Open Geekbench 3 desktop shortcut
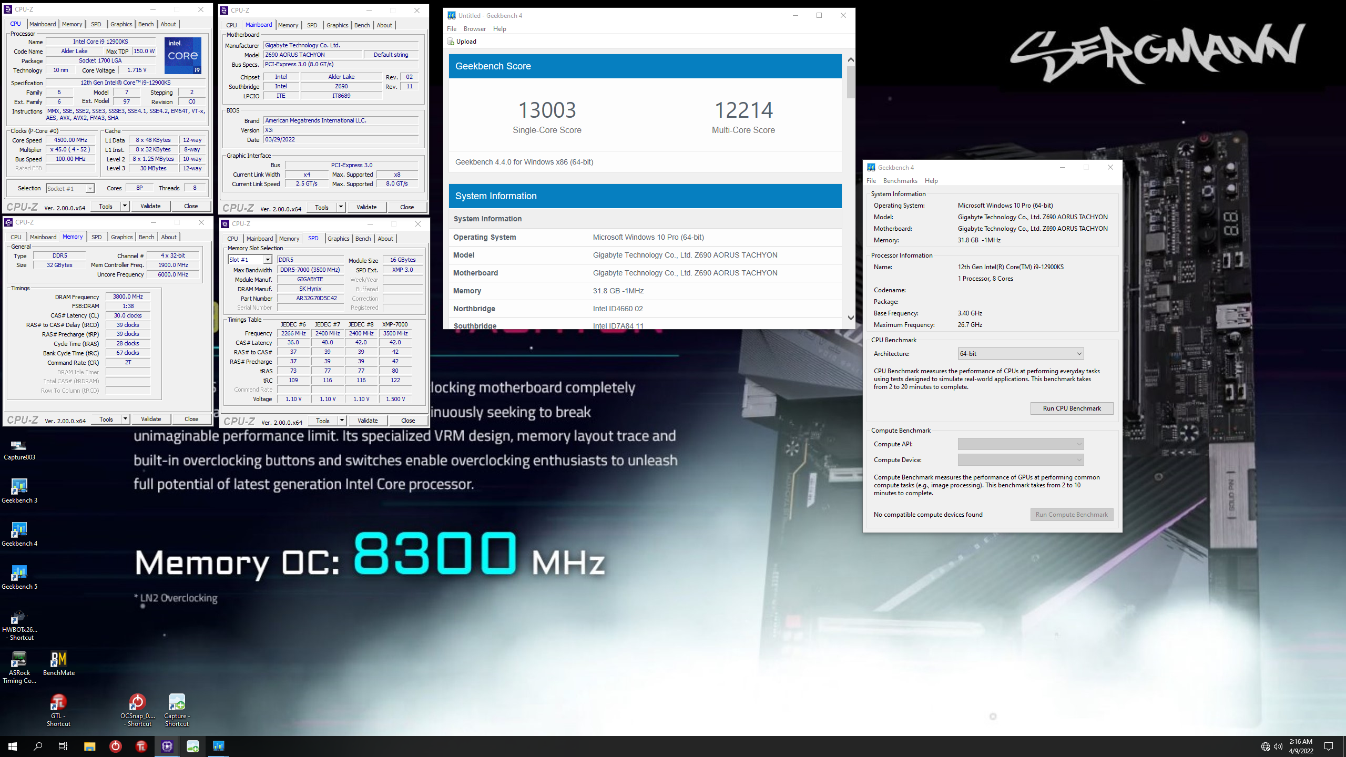1346x757 pixels. point(19,491)
